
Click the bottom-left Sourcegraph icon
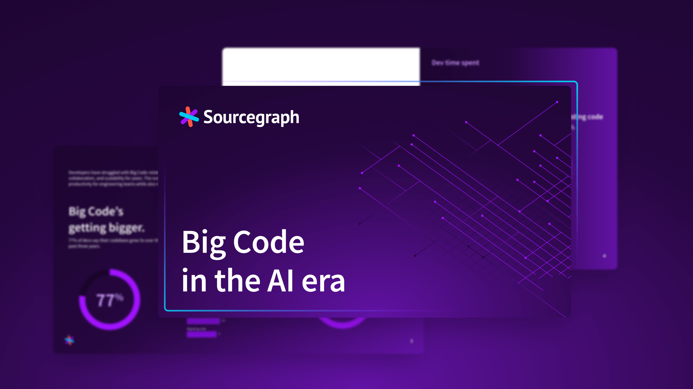[70, 340]
